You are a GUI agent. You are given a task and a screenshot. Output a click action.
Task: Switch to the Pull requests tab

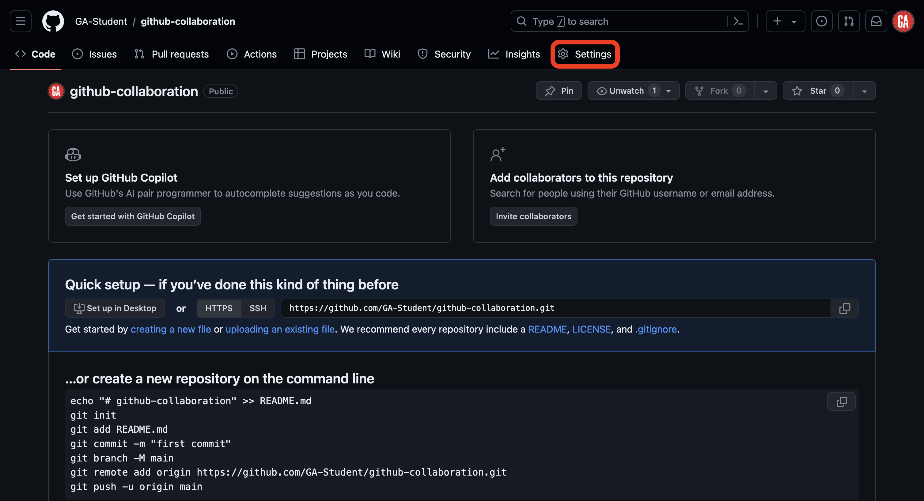pyautogui.click(x=172, y=54)
